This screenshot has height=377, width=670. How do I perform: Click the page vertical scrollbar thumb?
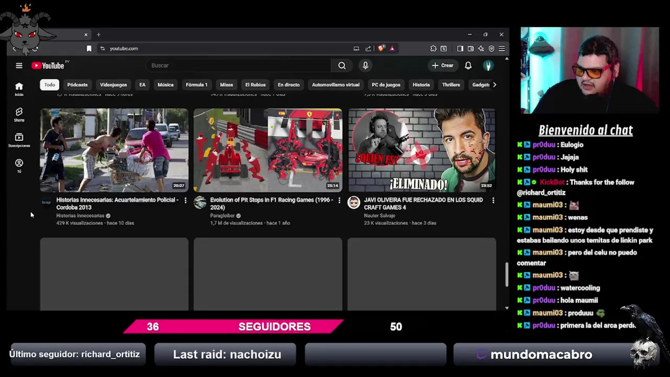(506, 274)
